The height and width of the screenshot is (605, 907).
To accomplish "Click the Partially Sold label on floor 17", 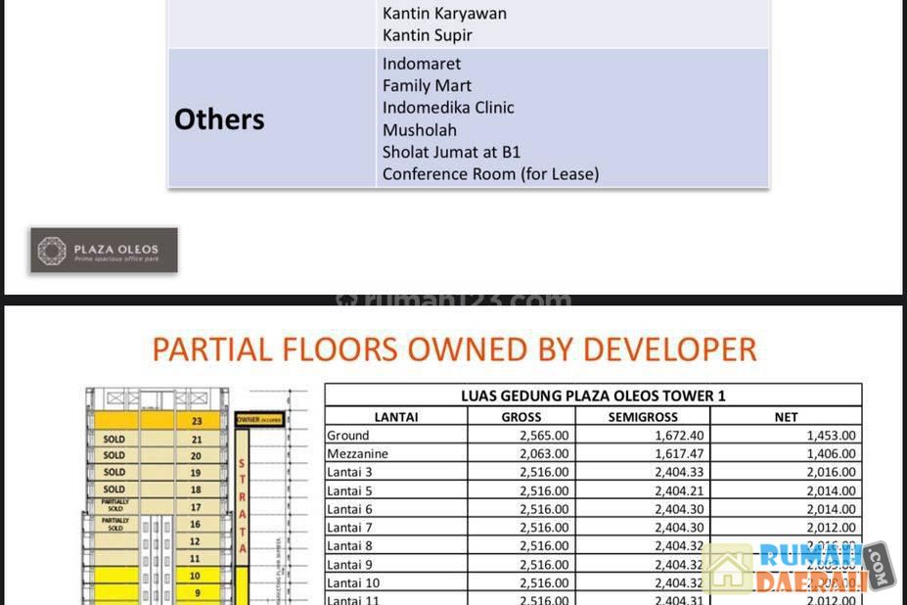I will pos(114,505).
